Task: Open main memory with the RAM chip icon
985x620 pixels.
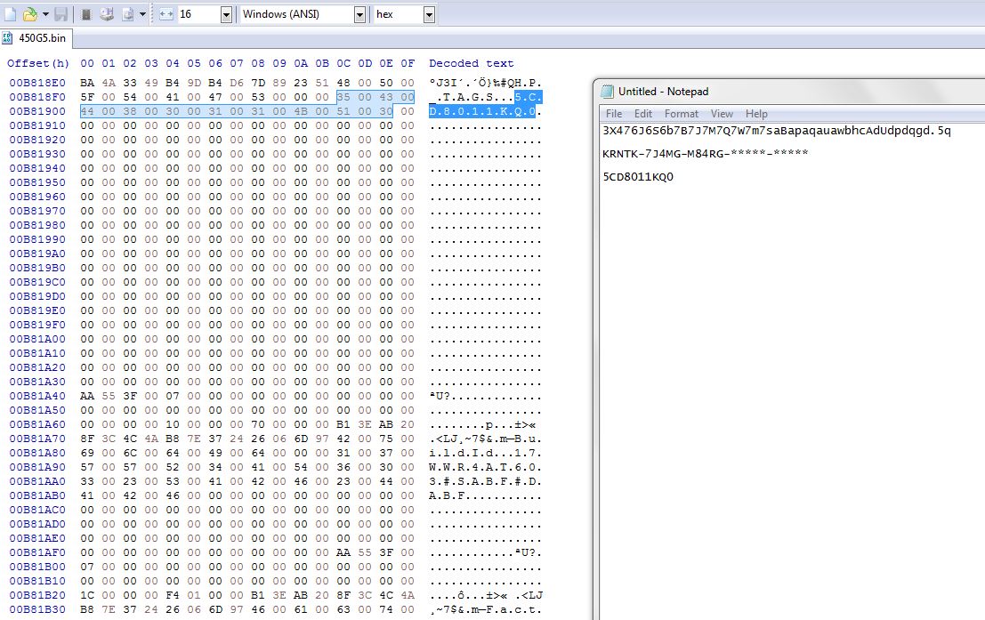Action: point(86,14)
